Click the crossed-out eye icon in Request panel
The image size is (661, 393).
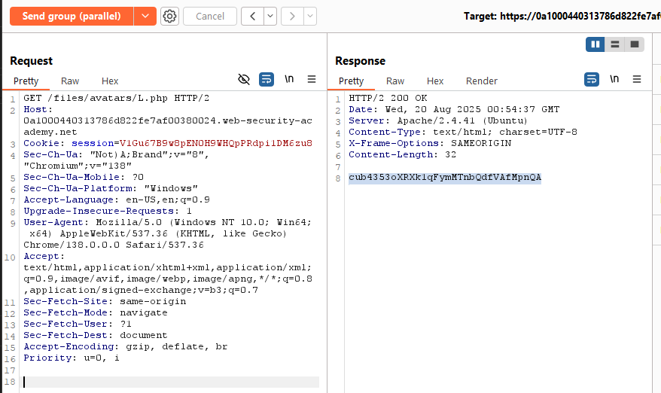tap(243, 79)
